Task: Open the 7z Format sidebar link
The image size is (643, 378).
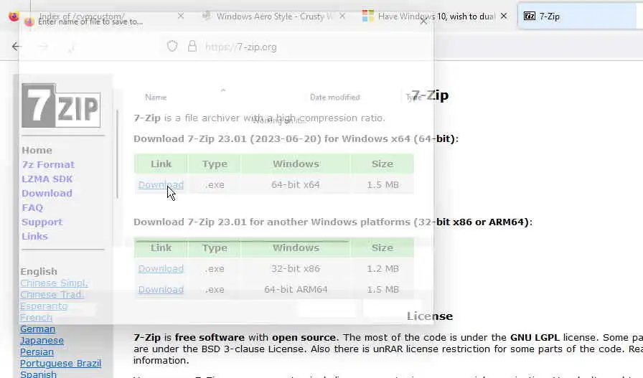Action: click(x=48, y=165)
